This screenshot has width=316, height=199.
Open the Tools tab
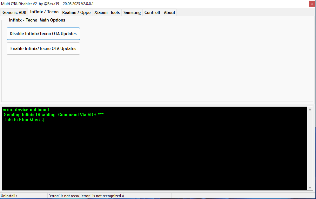coord(115,12)
